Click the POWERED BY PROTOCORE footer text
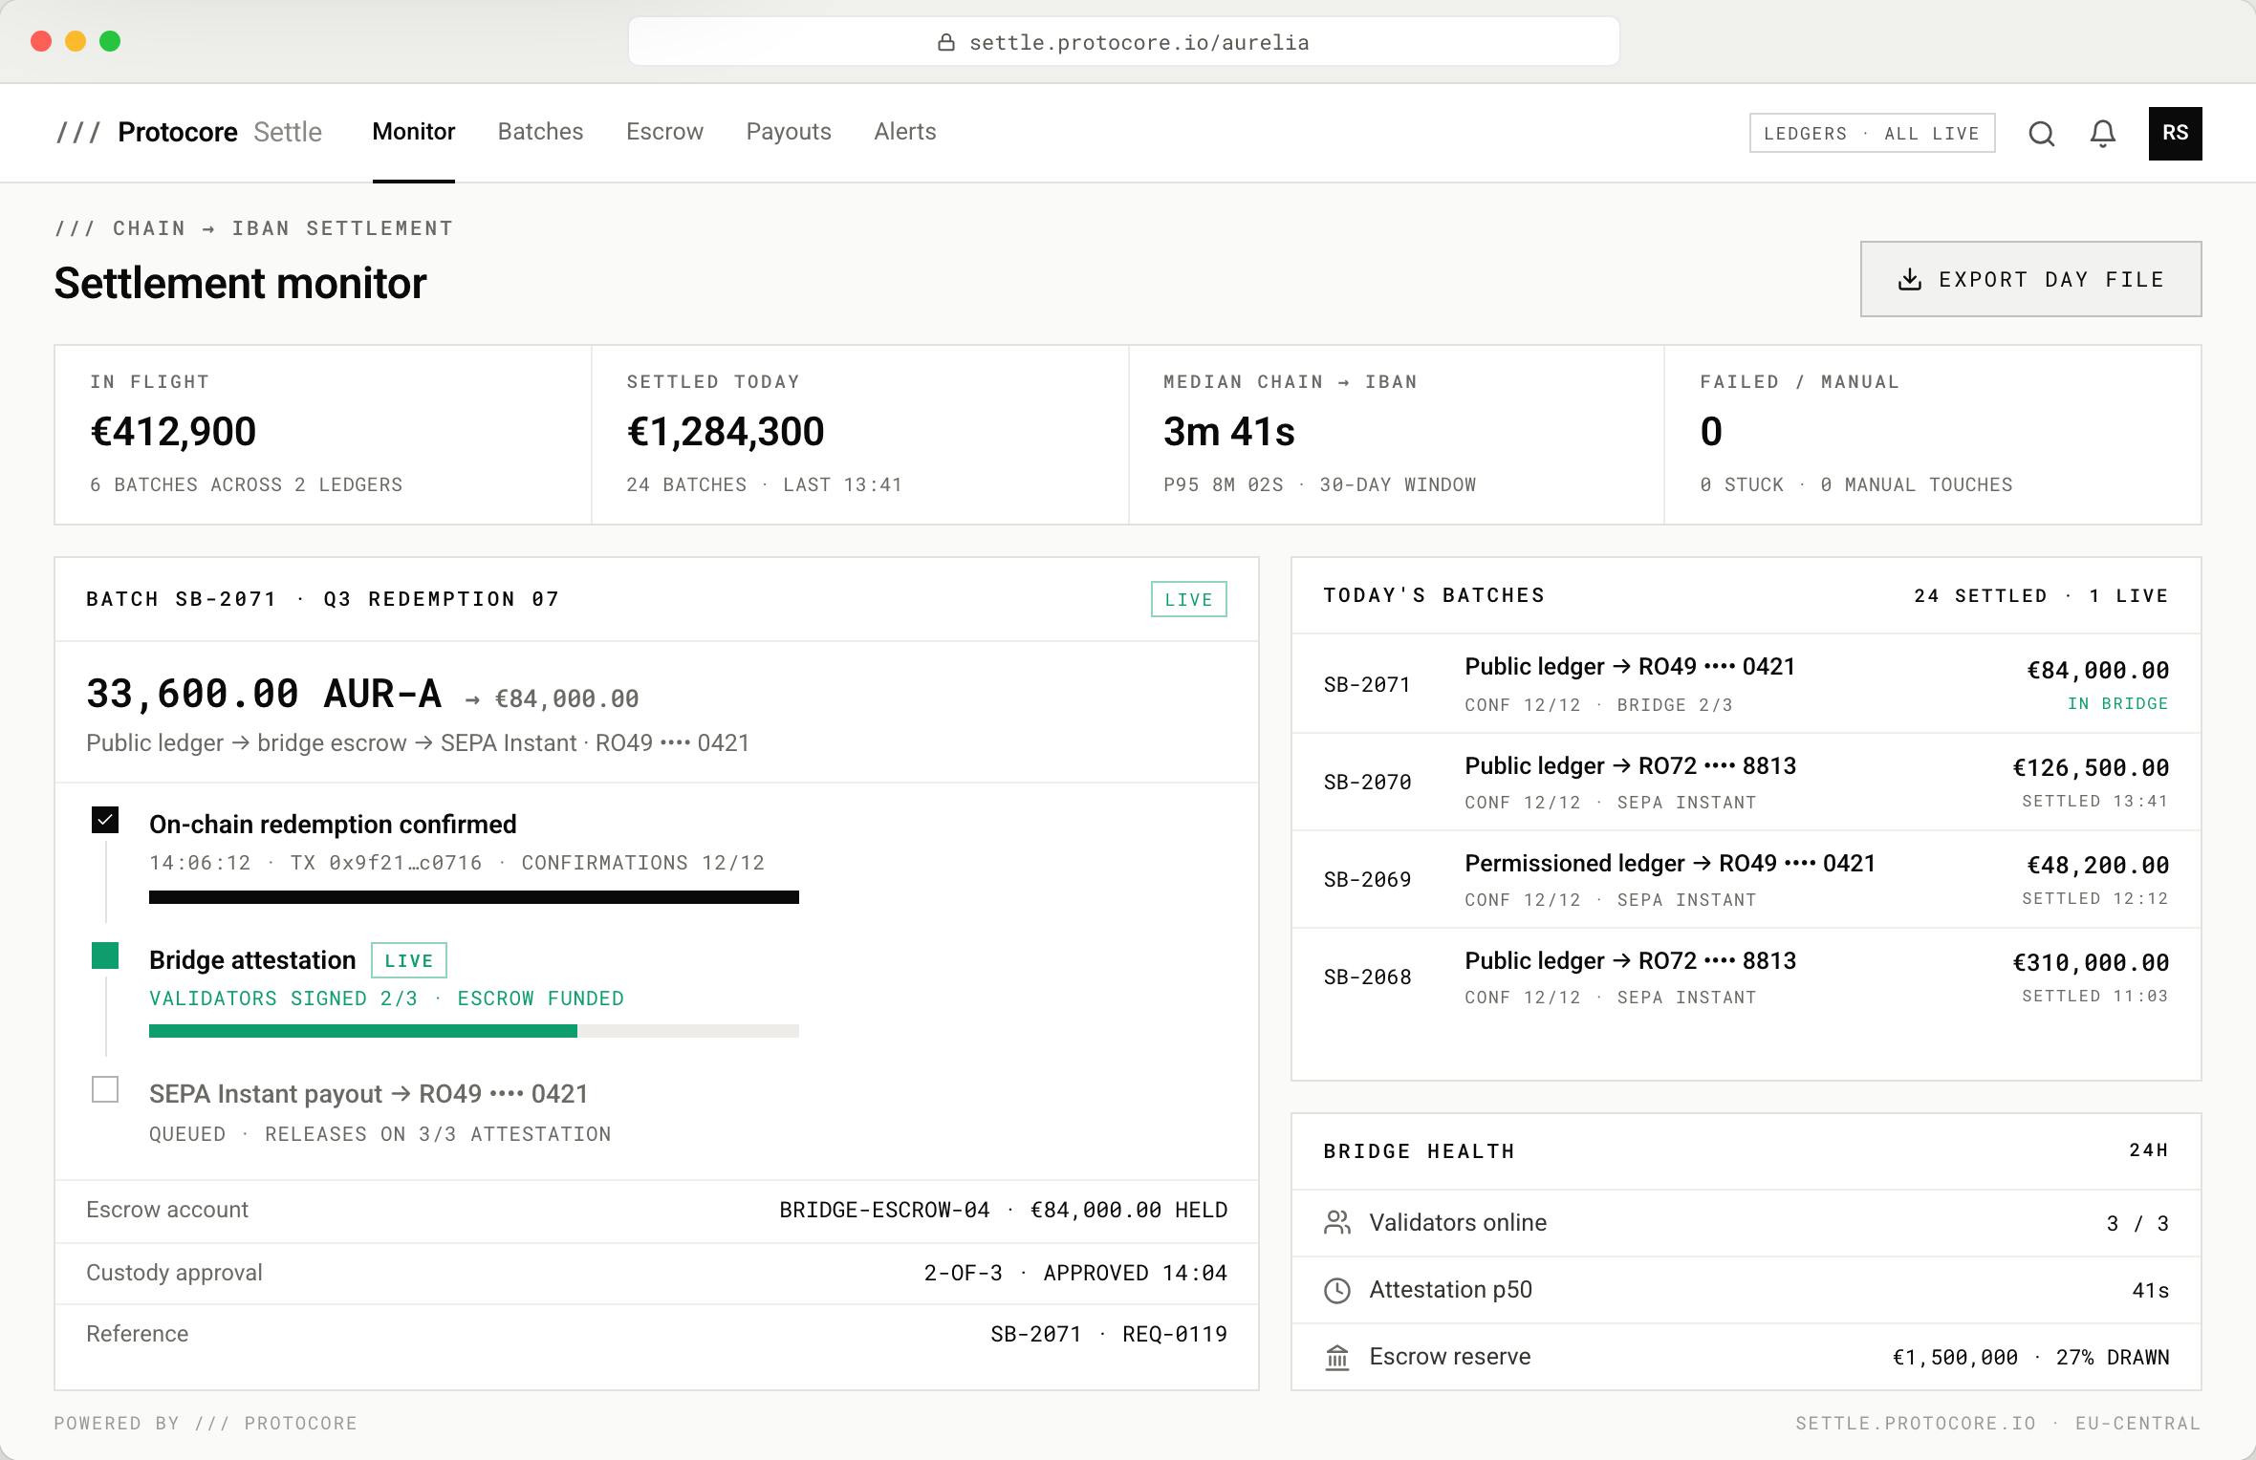 pos(206,1423)
